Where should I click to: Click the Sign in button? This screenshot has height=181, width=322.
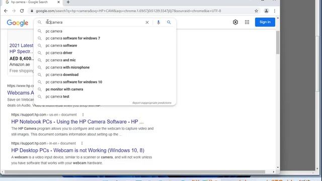(265, 22)
